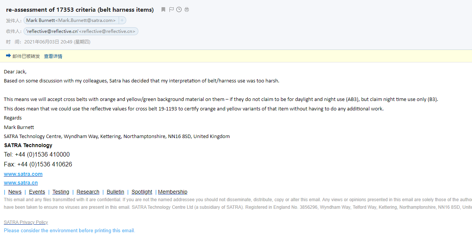Open the News link

(x=14, y=192)
